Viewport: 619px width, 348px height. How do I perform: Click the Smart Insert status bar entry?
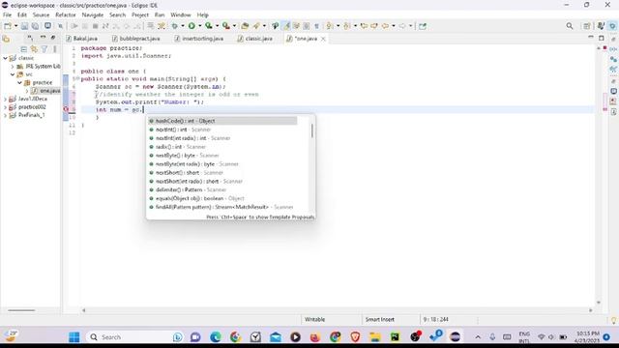pos(379,320)
